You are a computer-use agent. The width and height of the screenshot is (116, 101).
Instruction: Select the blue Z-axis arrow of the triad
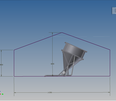0,92
